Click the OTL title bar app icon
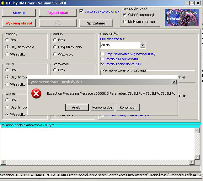Viewport: 203px width, 181px height. (3, 3)
